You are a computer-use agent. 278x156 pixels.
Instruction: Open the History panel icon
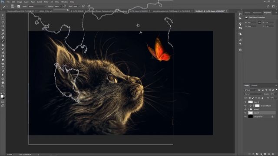[240, 14]
